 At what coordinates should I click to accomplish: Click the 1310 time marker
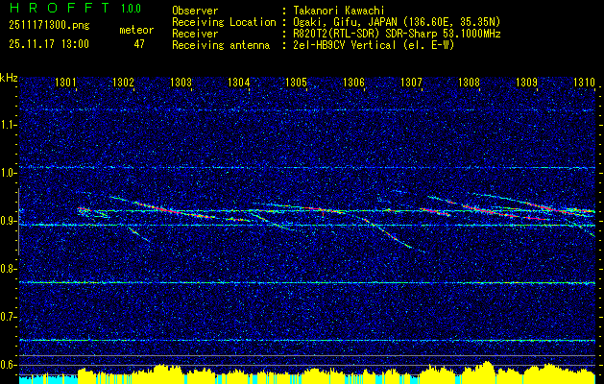pos(584,82)
